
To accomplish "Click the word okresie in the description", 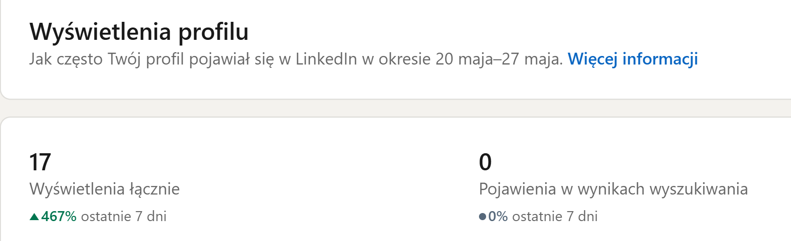I will tap(405, 59).
